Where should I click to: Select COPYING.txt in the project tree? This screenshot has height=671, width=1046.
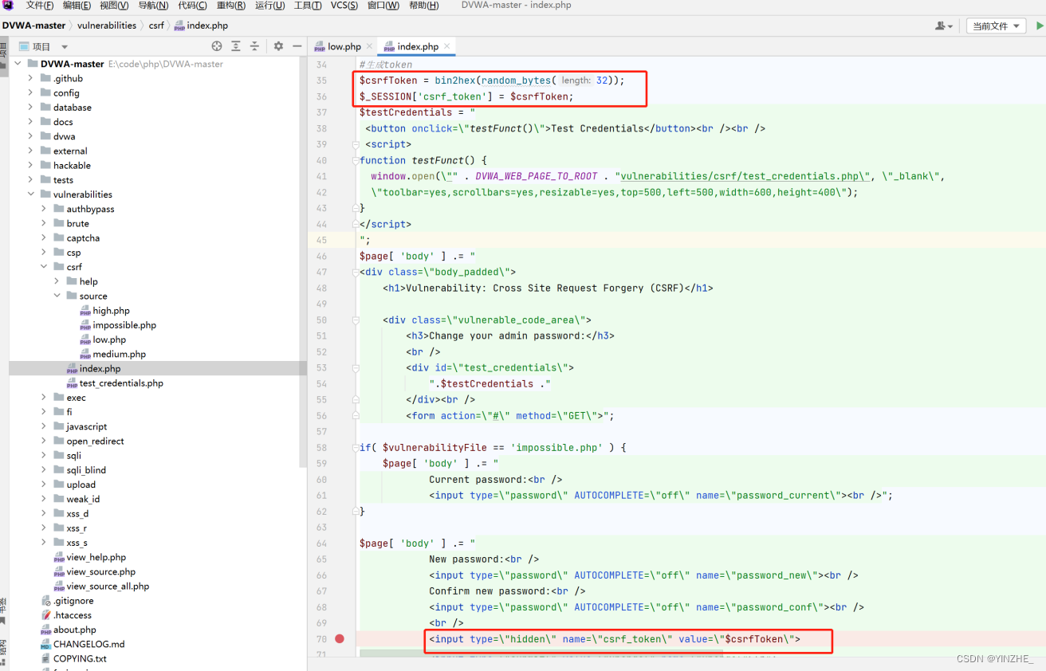point(80,658)
